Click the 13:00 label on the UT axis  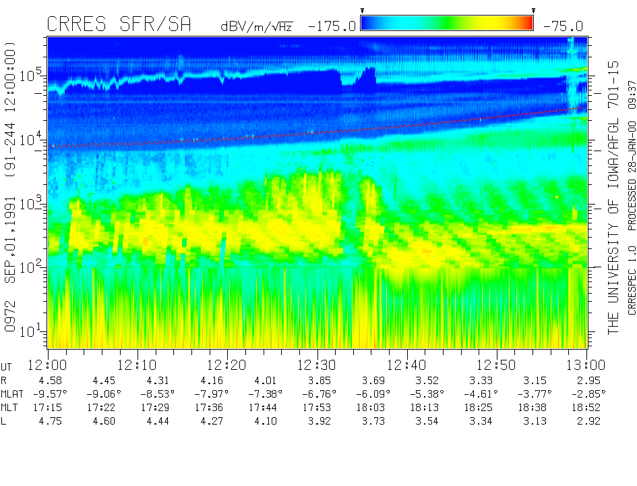(586, 365)
